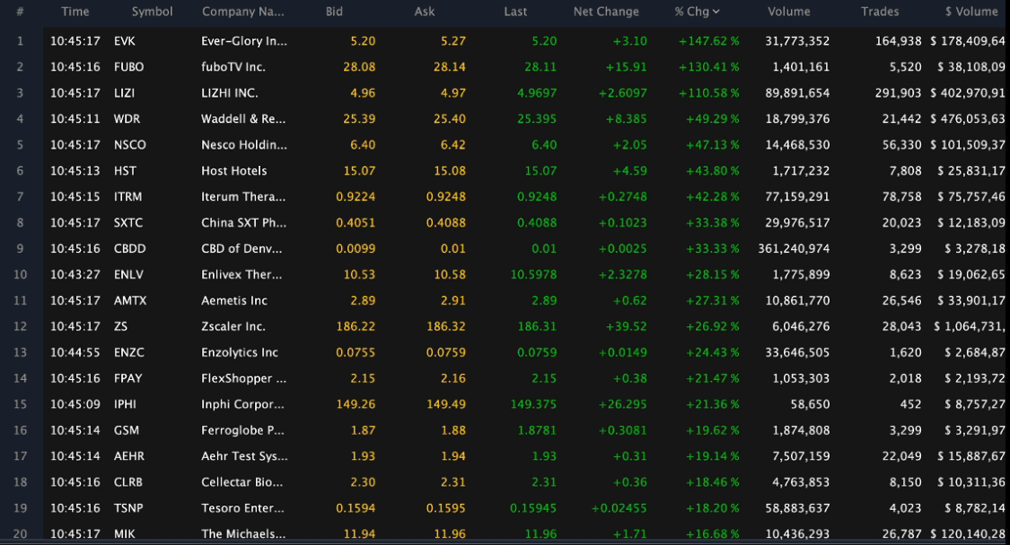Sort by the Volume column header
Screen dimensions: 1010x545
tap(789, 12)
